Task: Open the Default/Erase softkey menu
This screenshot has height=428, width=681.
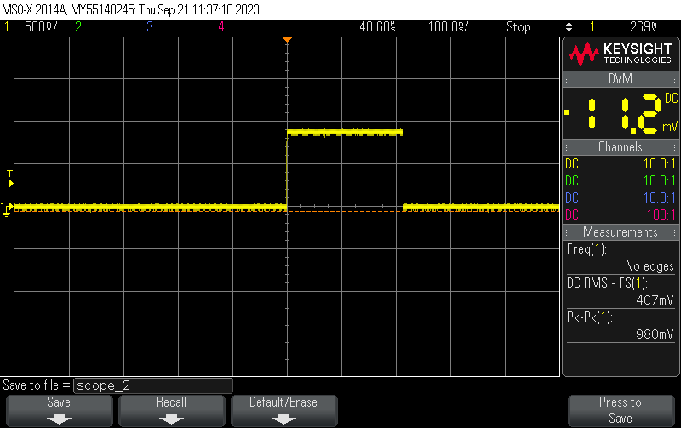Action: [x=284, y=410]
